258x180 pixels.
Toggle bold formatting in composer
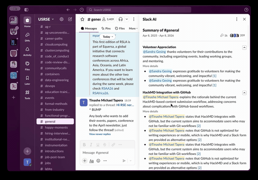(x=84, y=145)
